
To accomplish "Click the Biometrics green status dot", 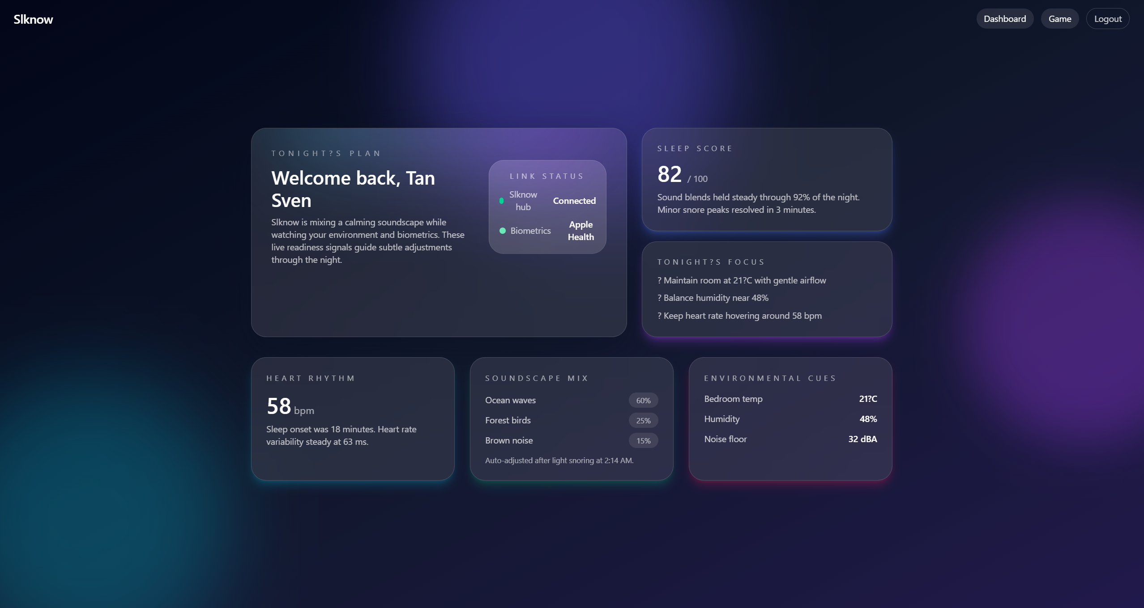I will click(502, 231).
